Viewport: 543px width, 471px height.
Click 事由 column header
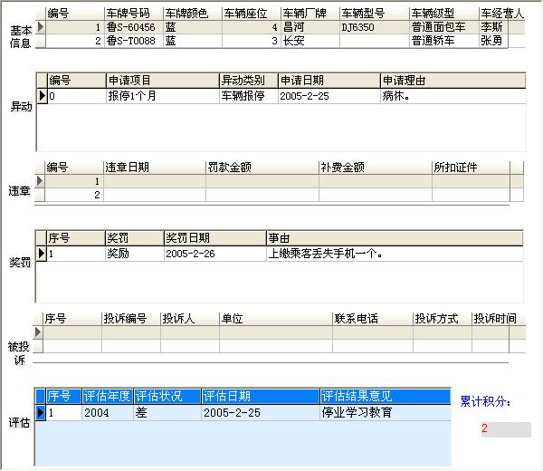395,238
